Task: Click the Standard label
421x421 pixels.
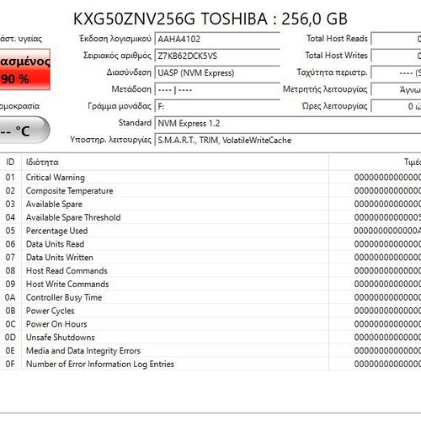Action: [x=135, y=123]
